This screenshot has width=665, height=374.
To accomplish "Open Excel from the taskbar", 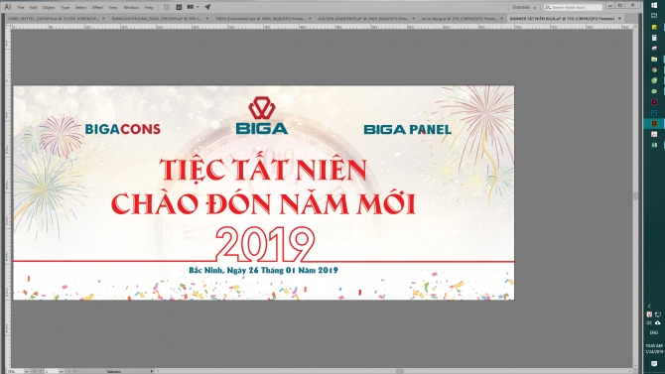I will (654, 145).
